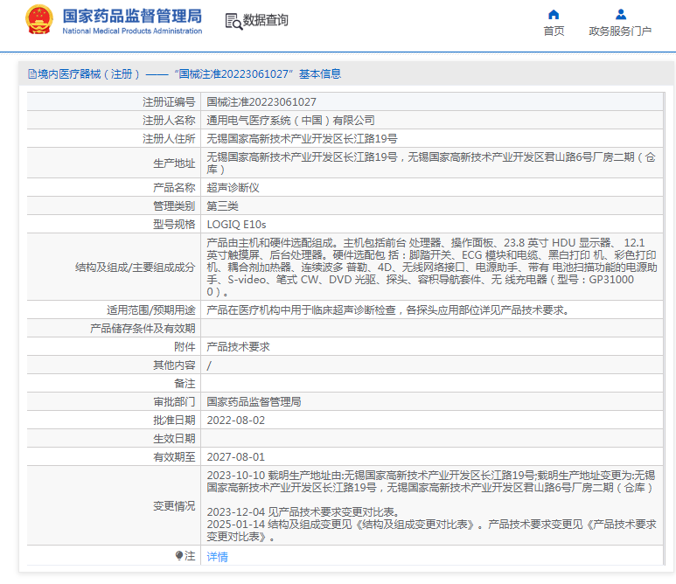Select the 2025-01-14 change record text

[x=431, y=531]
